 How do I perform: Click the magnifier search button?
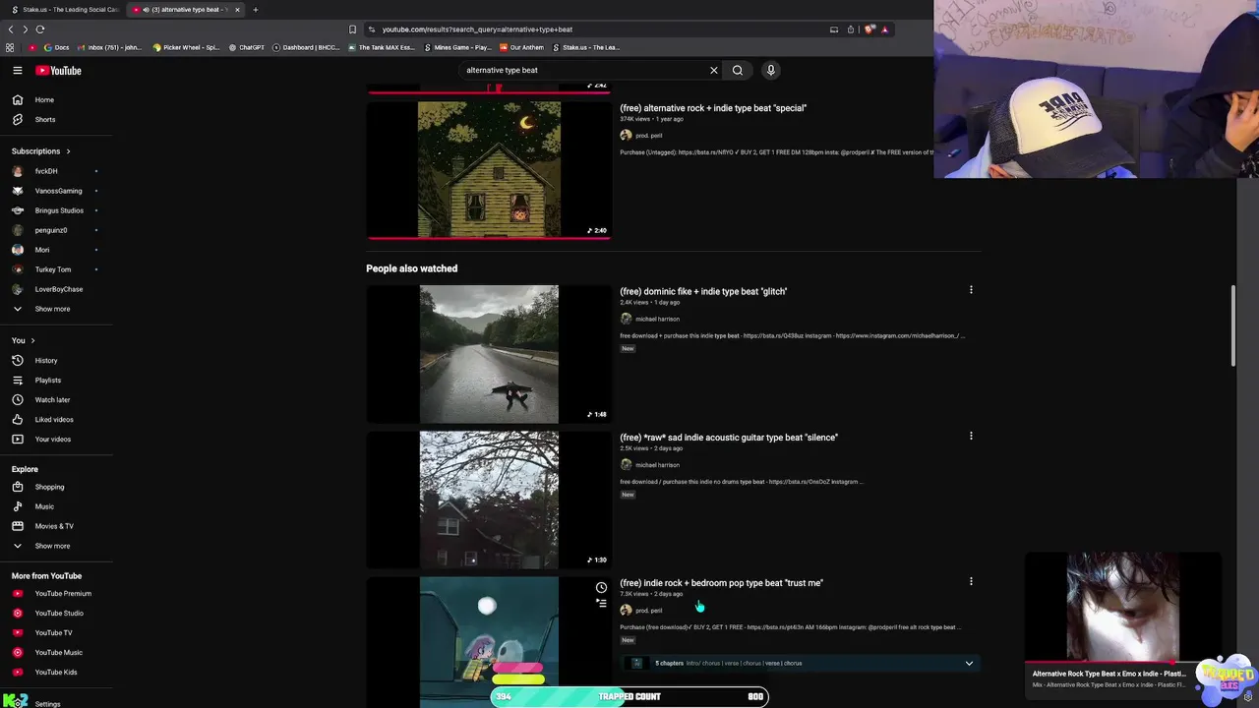(x=738, y=71)
